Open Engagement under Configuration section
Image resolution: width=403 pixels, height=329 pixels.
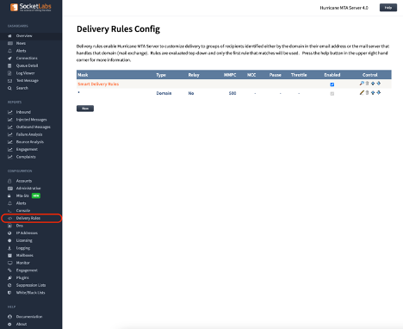point(27,270)
